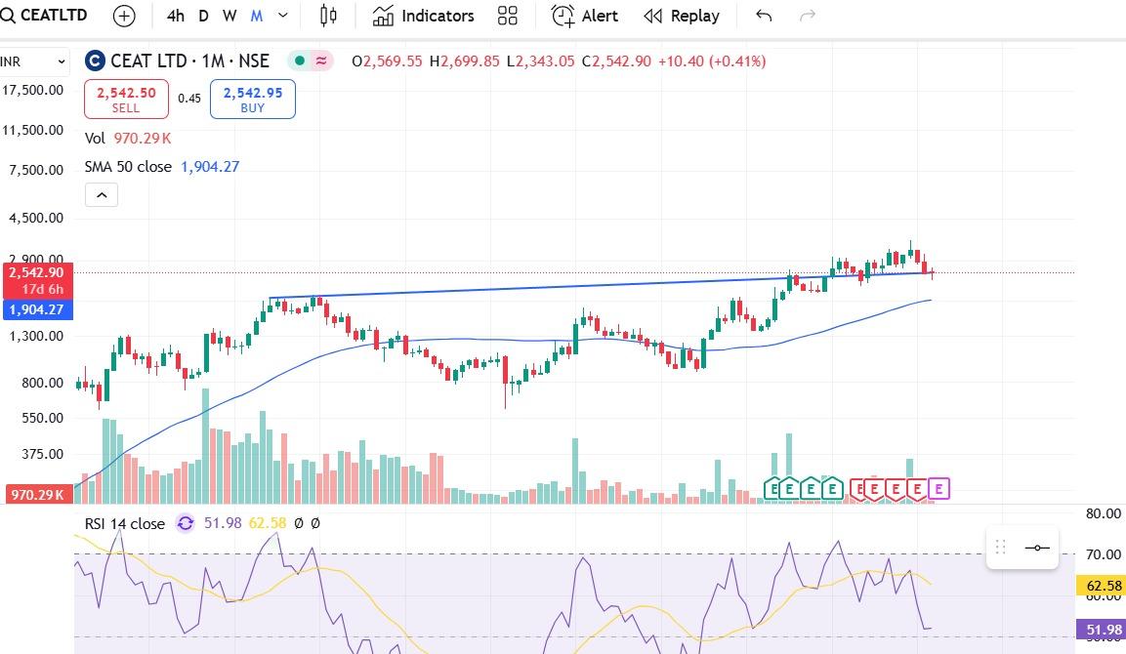Switch to the 4h timeframe
Screen dimensions: 1126x654
pyautogui.click(x=175, y=16)
